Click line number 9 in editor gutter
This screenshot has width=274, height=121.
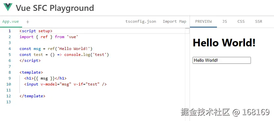point(10,79)
